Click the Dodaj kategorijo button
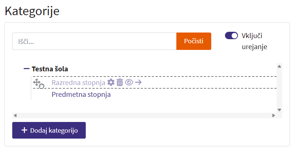 tap(49, 130)
